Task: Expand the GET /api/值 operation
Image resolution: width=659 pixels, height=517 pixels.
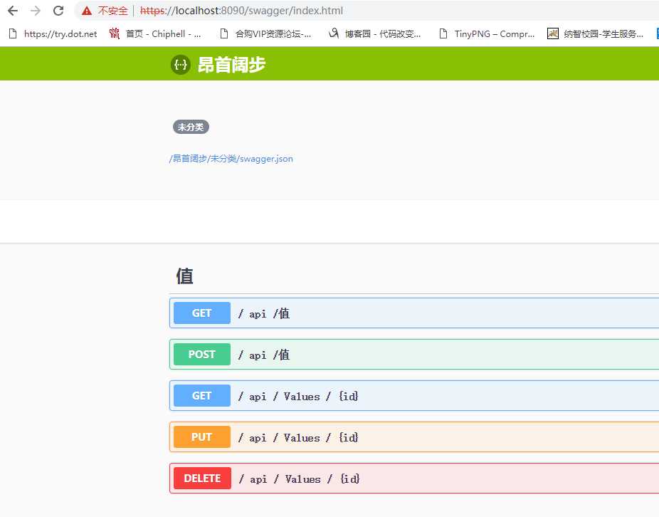Action: coord(427,313)
